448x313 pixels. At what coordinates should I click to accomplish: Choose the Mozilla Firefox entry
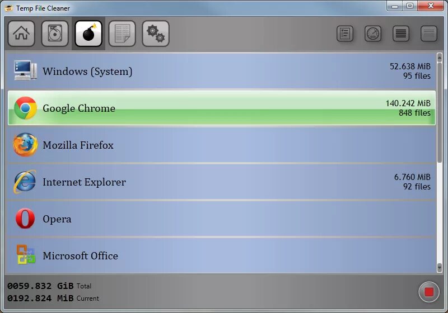(x=222, y=145)
